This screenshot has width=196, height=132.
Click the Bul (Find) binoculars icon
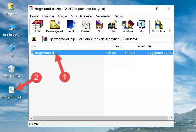click(113, 26)
